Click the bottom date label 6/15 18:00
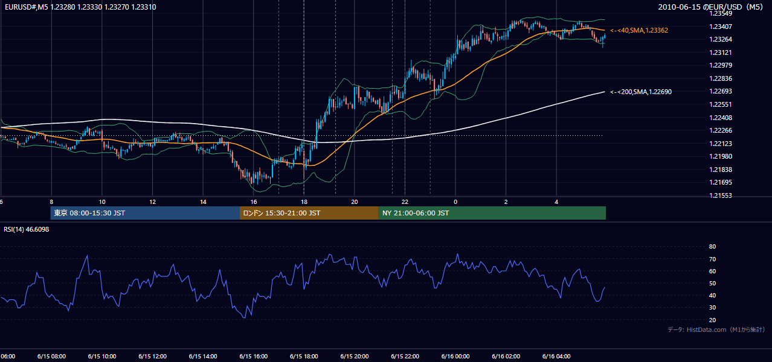 pyautogui.click(x=304, y=357)
